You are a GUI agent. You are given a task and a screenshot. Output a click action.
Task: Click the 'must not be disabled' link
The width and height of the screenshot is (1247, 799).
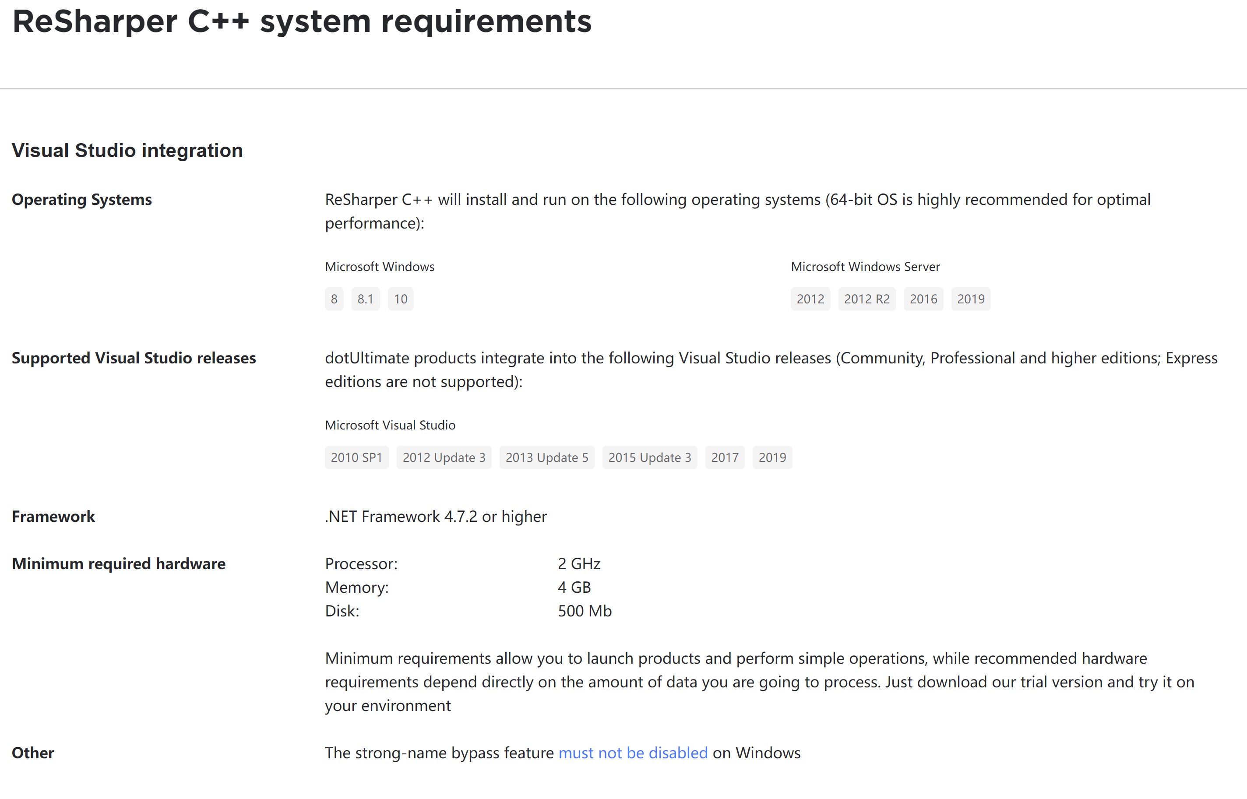coord(633,753)
